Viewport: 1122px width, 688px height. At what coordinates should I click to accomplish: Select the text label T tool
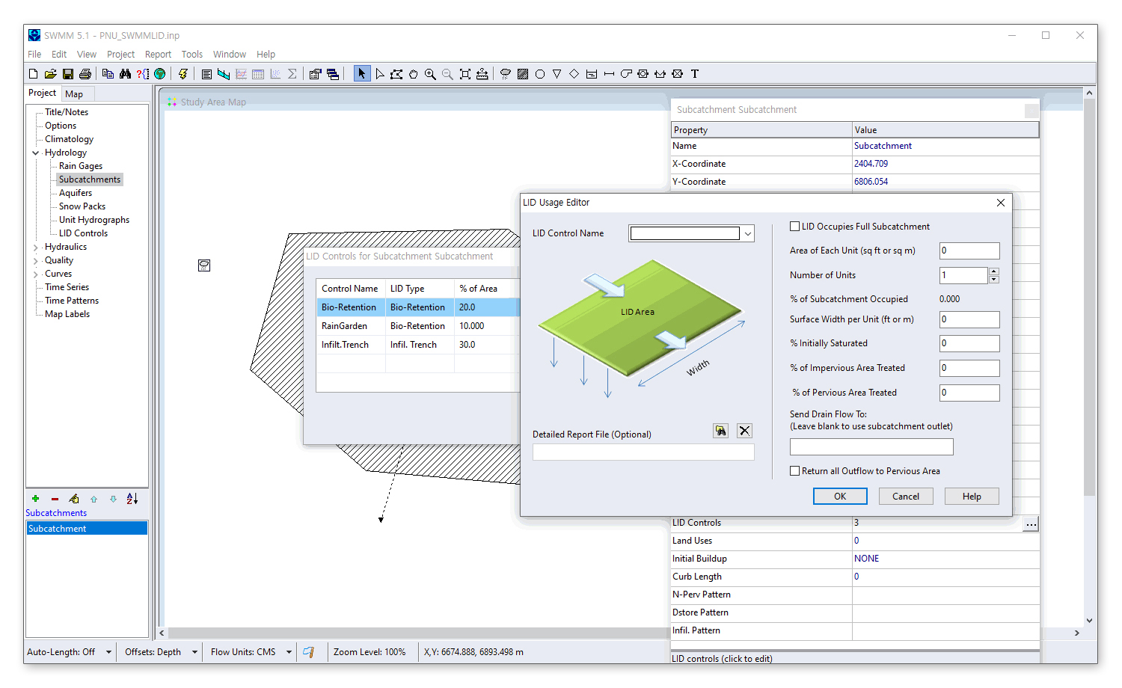(x=694, y=74)
